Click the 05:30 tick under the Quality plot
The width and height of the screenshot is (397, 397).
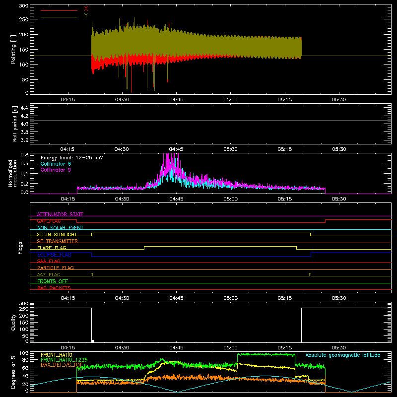[x=339, y=348]
